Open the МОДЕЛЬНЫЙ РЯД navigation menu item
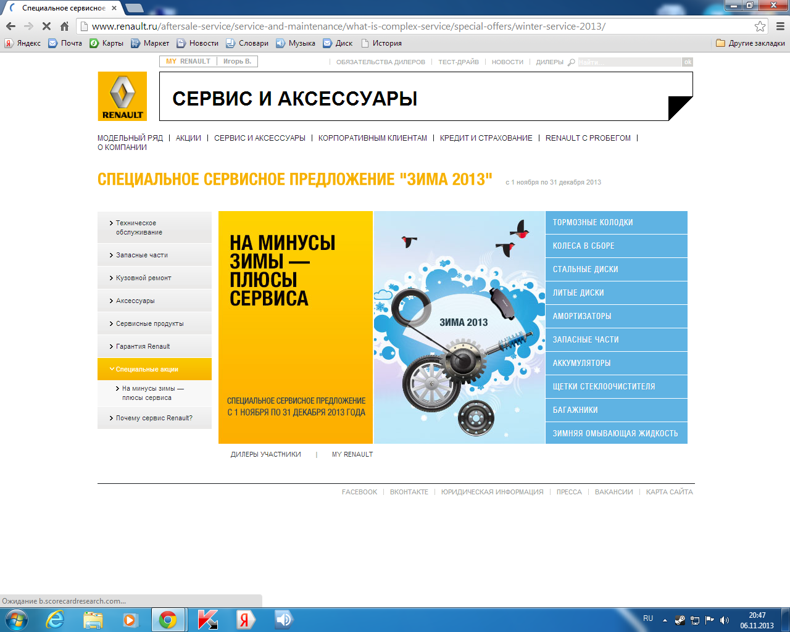 click(x=130, y=138)
